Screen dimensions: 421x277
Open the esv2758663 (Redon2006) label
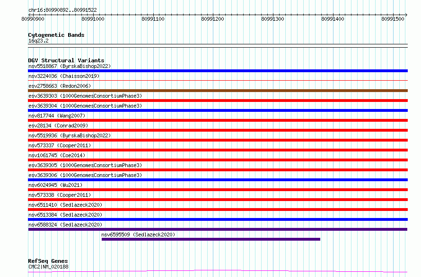coord(60,86)
